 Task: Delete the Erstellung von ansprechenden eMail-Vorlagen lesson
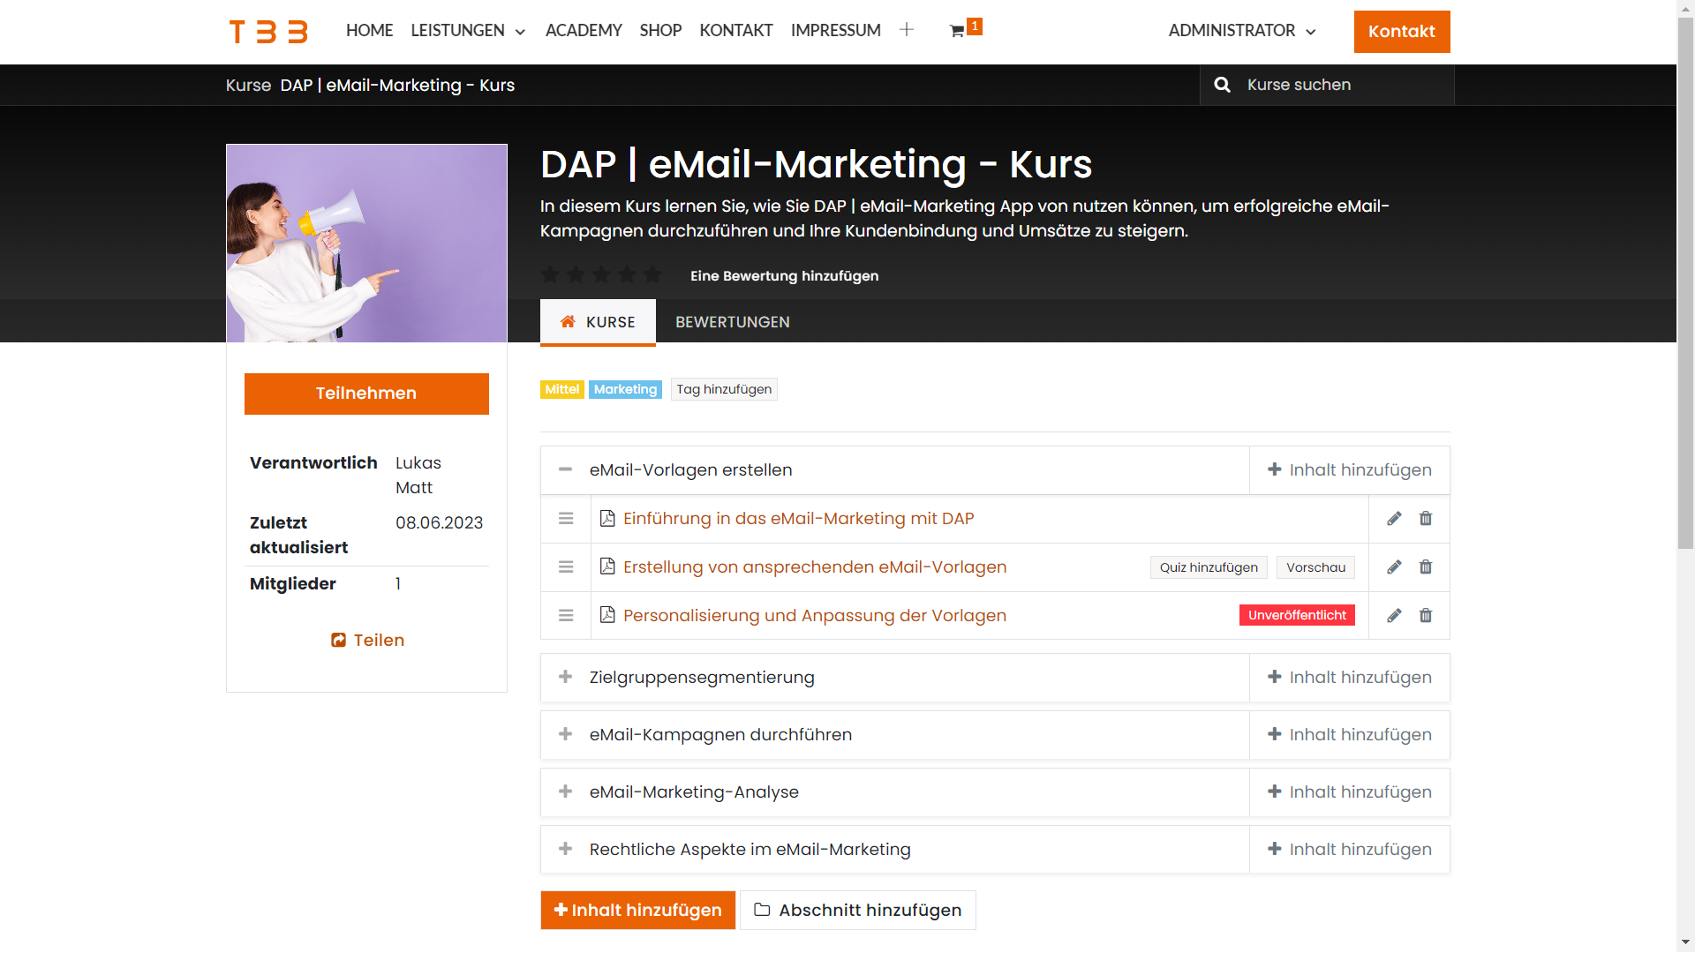1426,567
